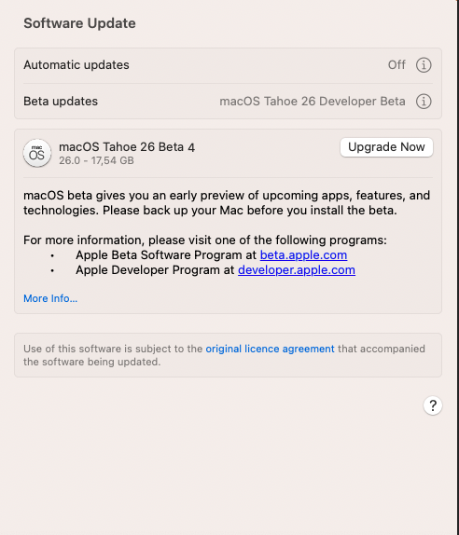The height and width of the screenshot is (535, 459).
Task: Click macOS Tahoe 26 Developer Beta value
Action: click(313, 102)
